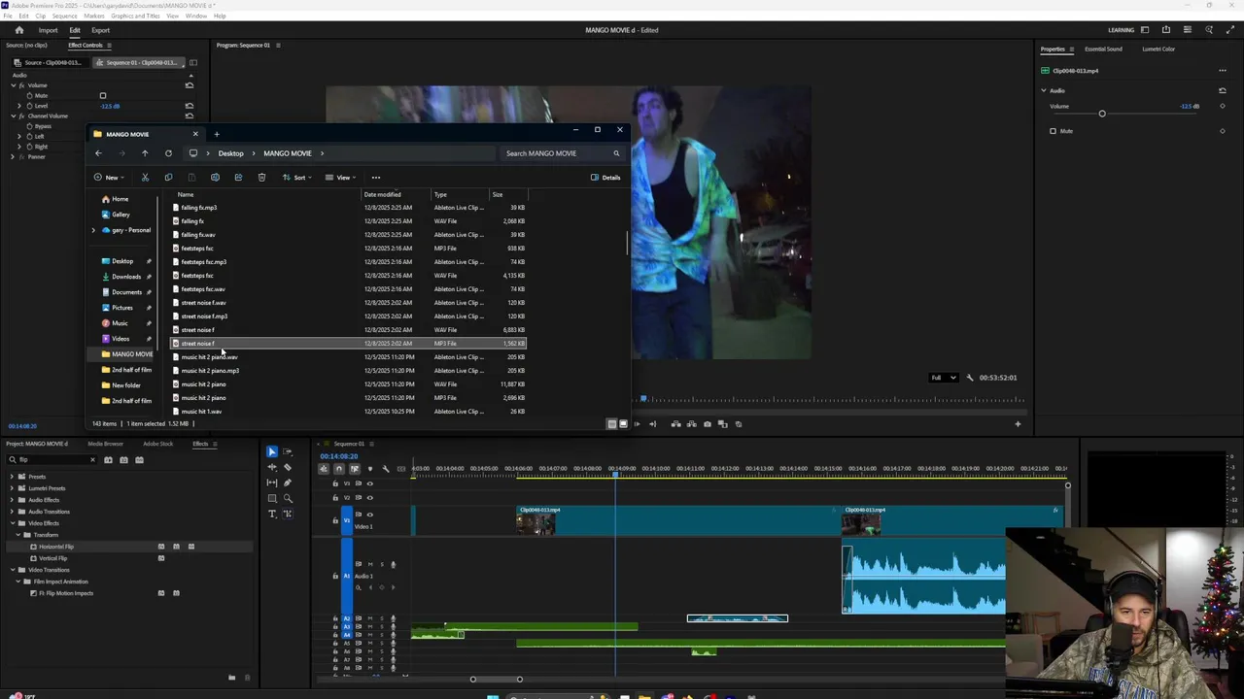Open the LEARNING workspace button
Viewport: 1244px width, 699px height.
click(1121, 30)
